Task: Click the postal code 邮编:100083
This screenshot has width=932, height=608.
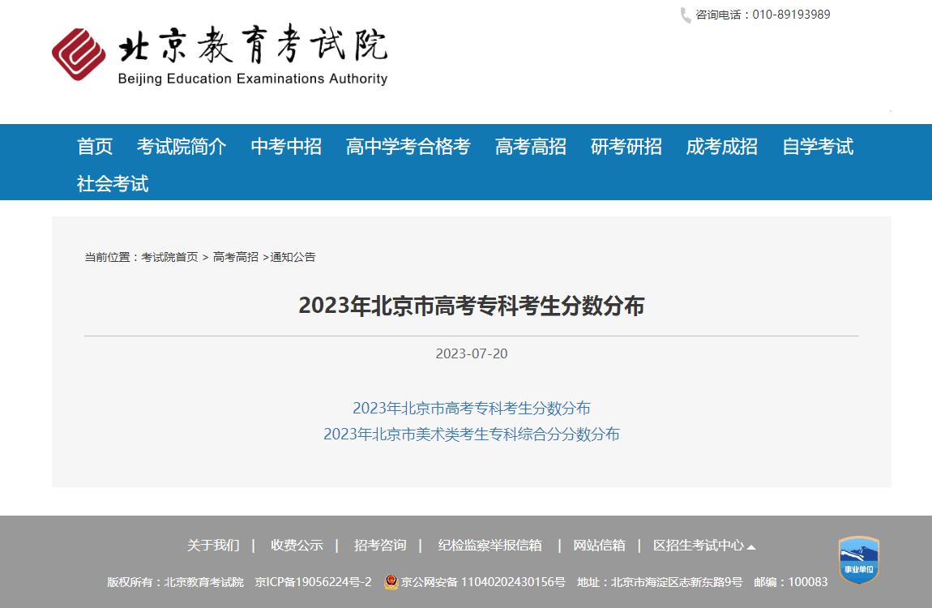Action: coord(790,582)
